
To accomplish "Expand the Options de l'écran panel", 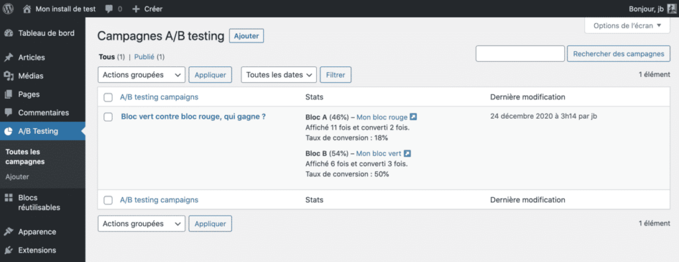I will pyautogui.click(x=627, y=26).
